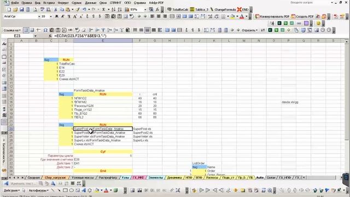The width and height of the screenshot is (350, 197).
Task: Open the Chart Wizard icon
Action: [x=127, y=10]
